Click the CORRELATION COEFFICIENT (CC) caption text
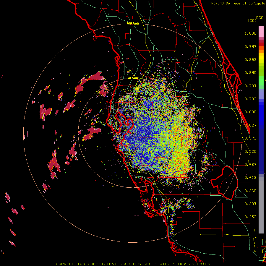 point(93,264)
